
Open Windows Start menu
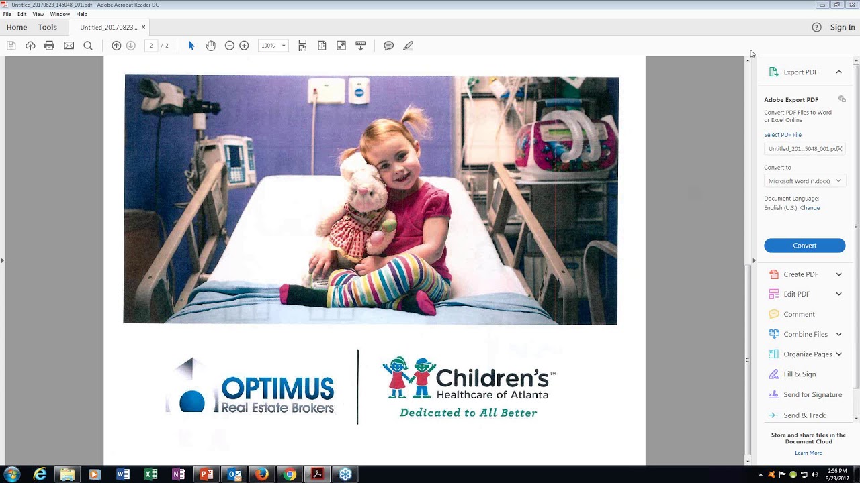click(11, 474)
